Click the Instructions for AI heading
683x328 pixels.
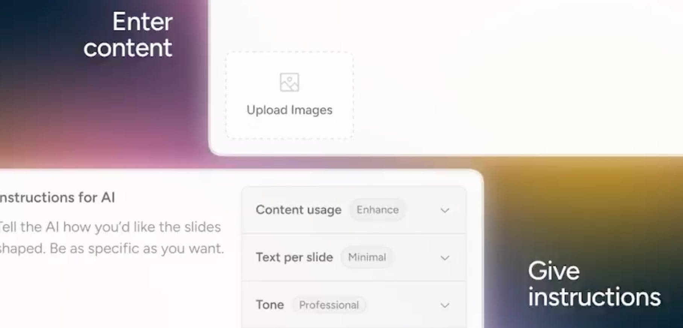click(57, 197)
